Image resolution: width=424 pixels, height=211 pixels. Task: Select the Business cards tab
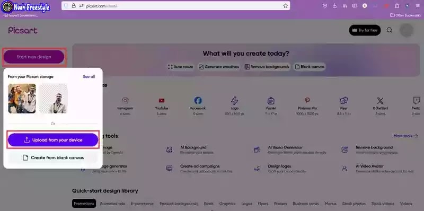[306, 204]
